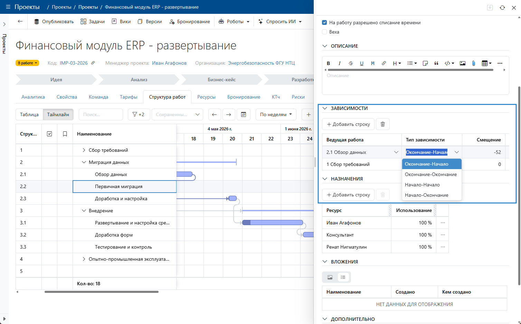Switch attachments to image thumbnail view
The width and height of the screenshot is (521, 324).
click(330, 277)
